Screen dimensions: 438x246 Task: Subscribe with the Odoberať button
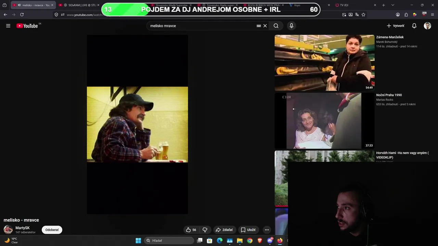coord(52,230)
